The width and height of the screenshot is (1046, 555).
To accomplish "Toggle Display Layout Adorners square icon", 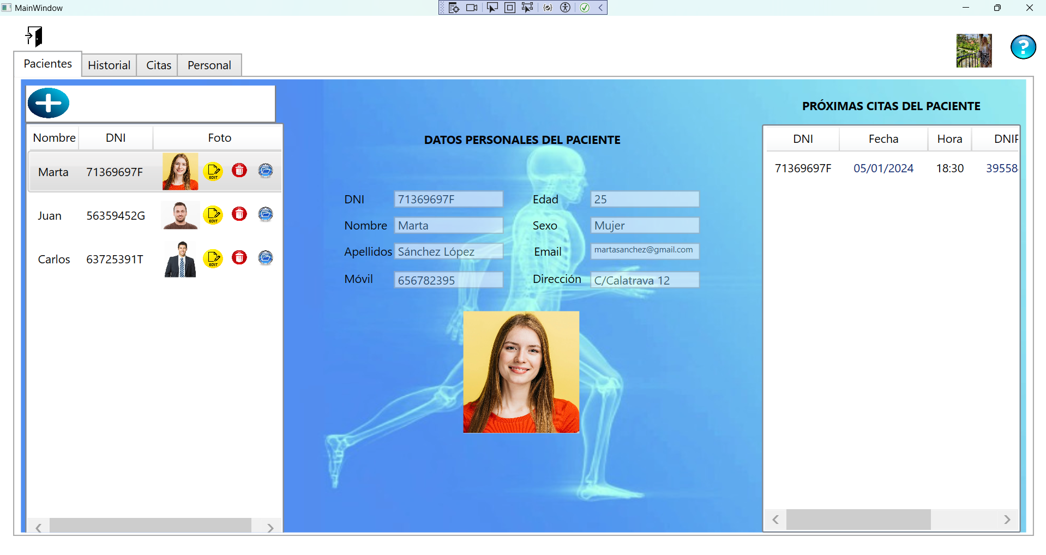I will (510, 8).
